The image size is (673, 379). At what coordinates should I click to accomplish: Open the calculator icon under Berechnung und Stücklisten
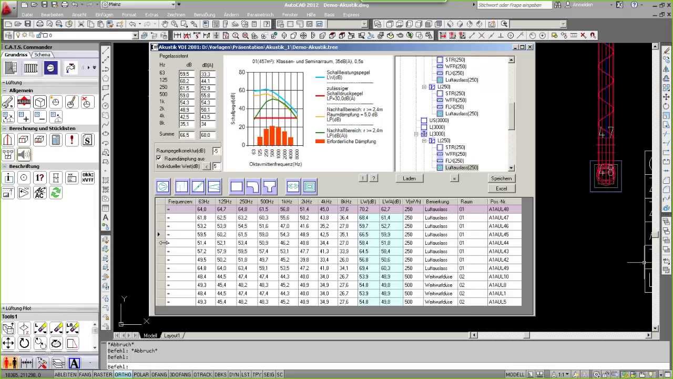(x=56, y=140)
